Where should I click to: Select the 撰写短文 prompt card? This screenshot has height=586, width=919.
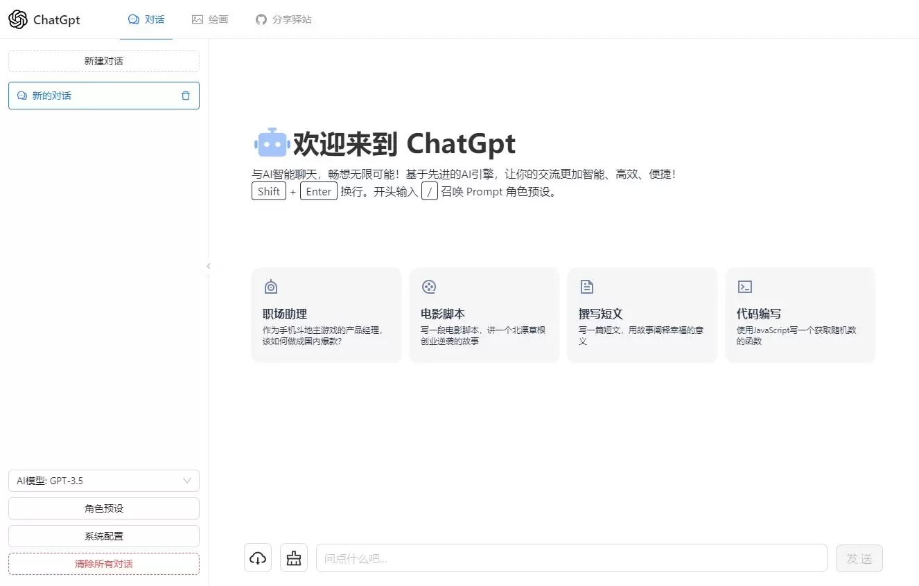click(x=642, y=315)
